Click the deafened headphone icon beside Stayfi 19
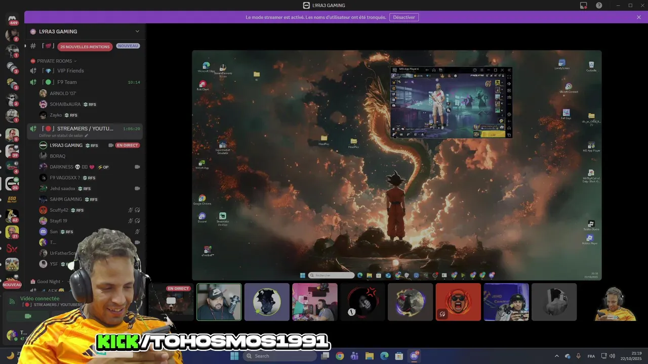 (x=137, y=221)
